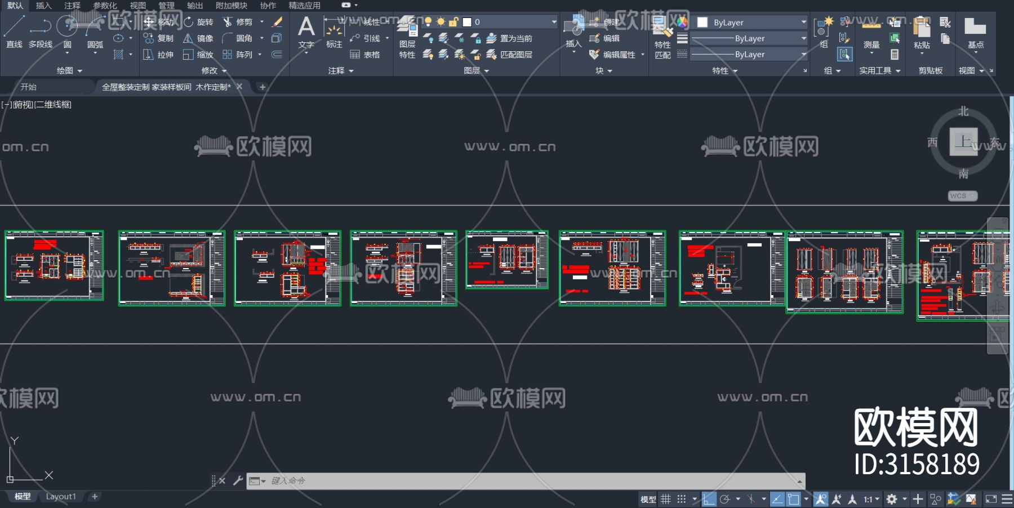Image resolution: width=1014 pixels, height=508 pixels.
Task: Toggle grid display in status bar
Action: click(x=666, y=499)
